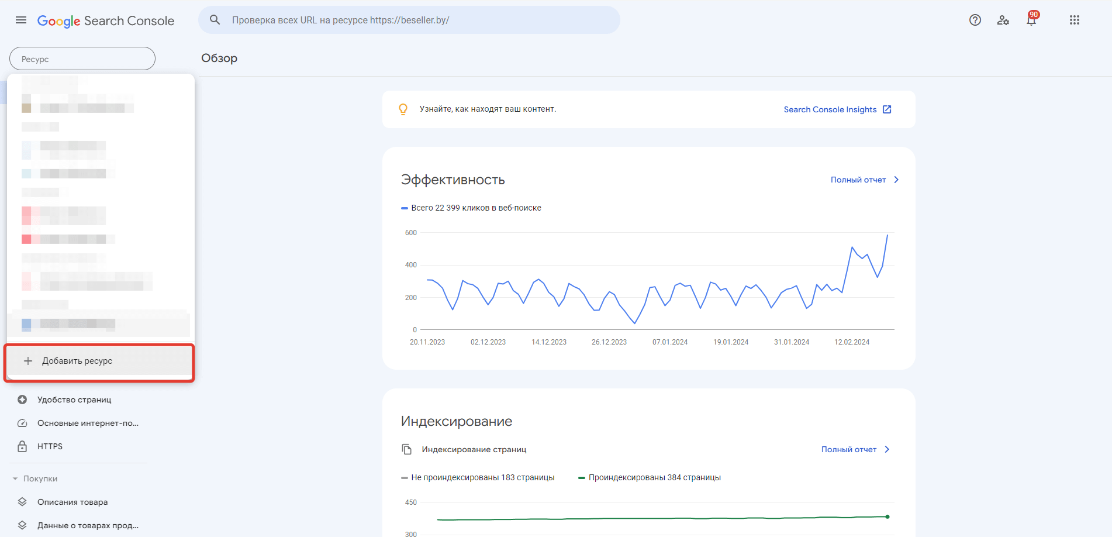Click the HTTPS lock icon
The width and height of the screenshot is (1112, 537).
(x=22, y=446)
